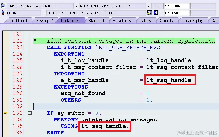The image size is (219, 137).
Task: Click line number 129 in the gutter
Action: tap(17, 87)
